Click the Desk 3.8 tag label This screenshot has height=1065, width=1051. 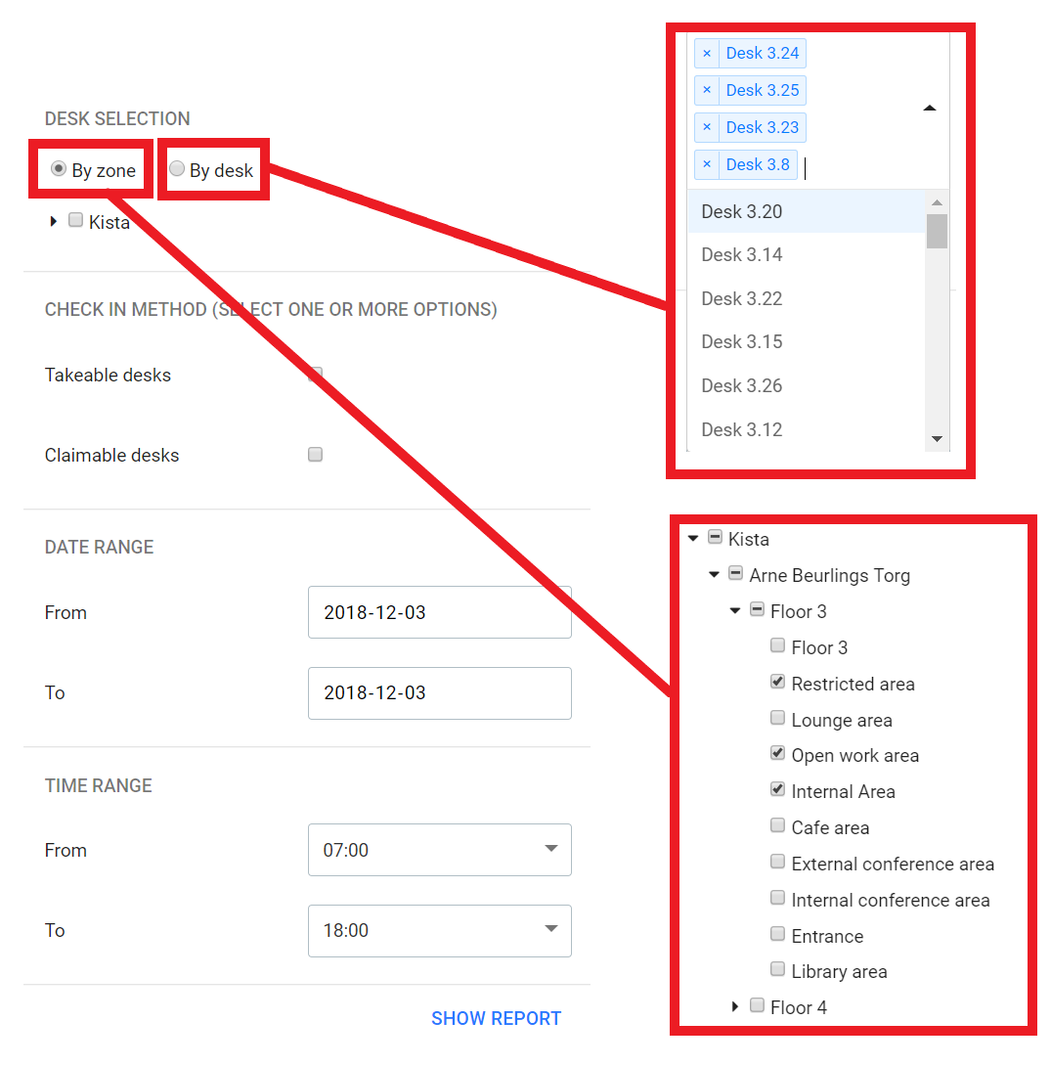tap(758, 164)
